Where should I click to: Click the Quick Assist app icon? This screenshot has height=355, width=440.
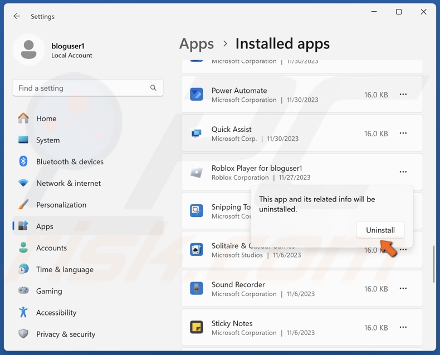[197, 134]
